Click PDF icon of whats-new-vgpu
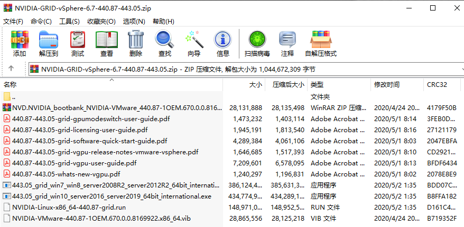464x227 pixels. [x=7, y=174]
